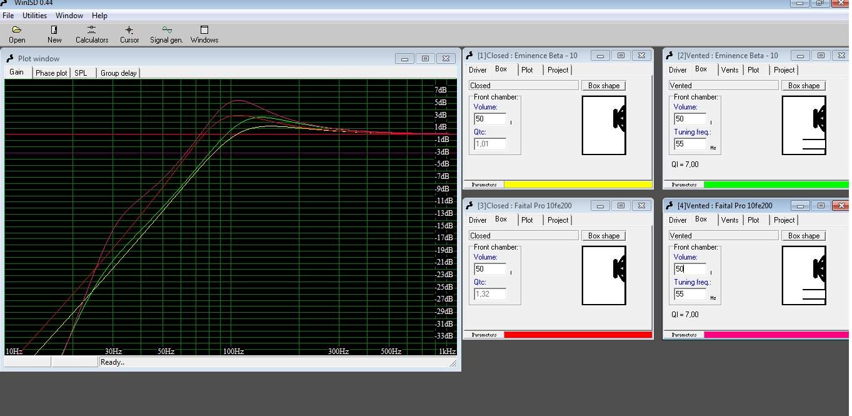
Task: Open a project with the Open toolbar icon
Action: click(x=17, y=34)
